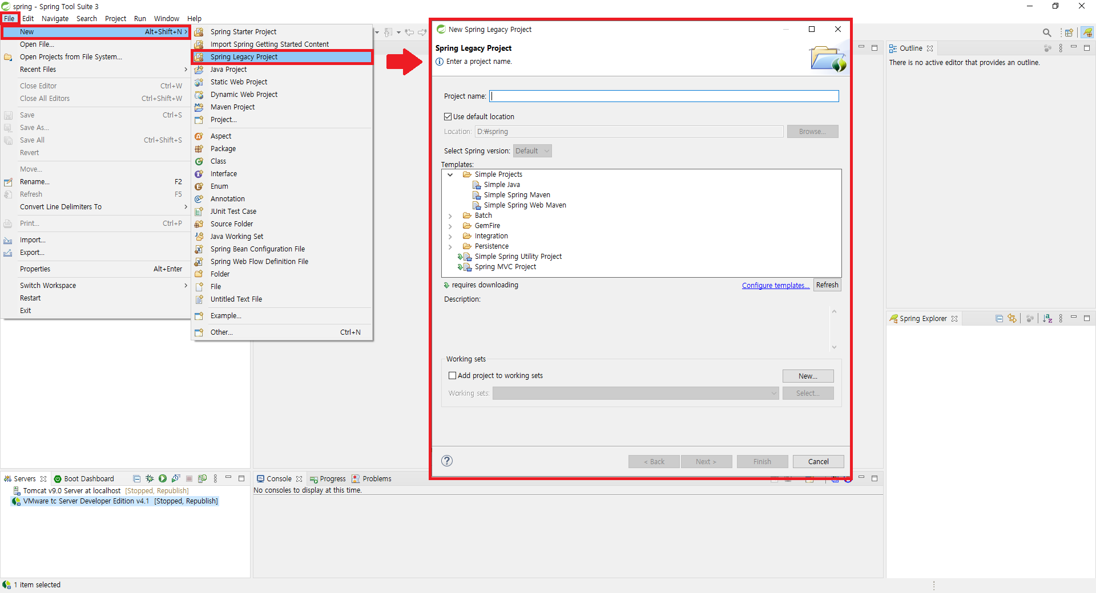1096x593 pixels.
Task: Open the File menu in menu bar
Action: tap(9, 19)
